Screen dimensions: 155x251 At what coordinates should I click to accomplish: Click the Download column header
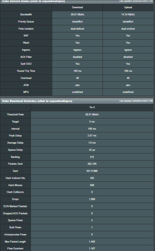coord(77,8)
